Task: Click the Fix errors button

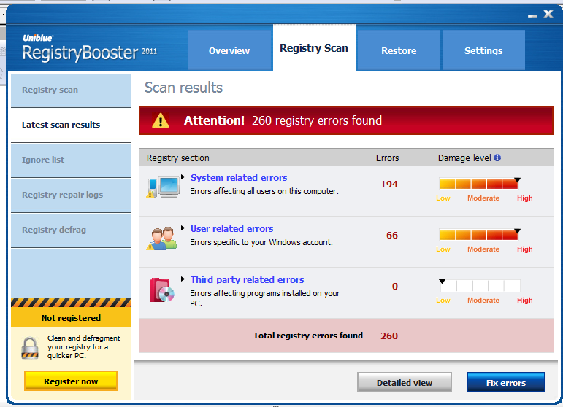Action: tap(506, 383)
